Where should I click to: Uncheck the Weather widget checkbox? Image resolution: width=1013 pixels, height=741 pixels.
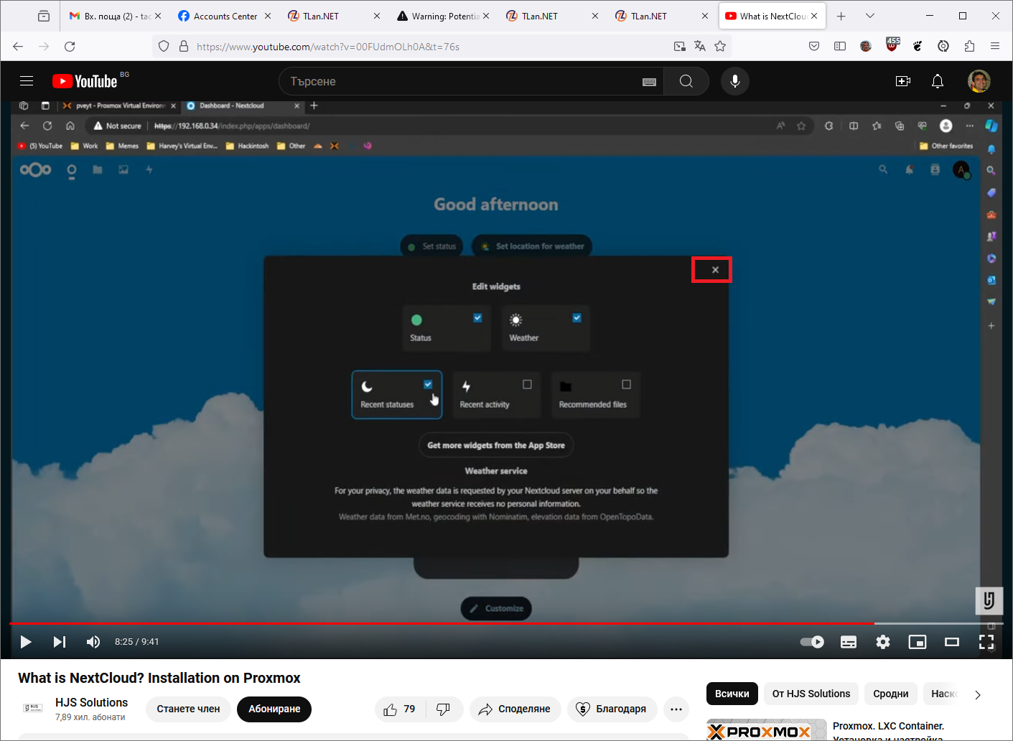576,317
